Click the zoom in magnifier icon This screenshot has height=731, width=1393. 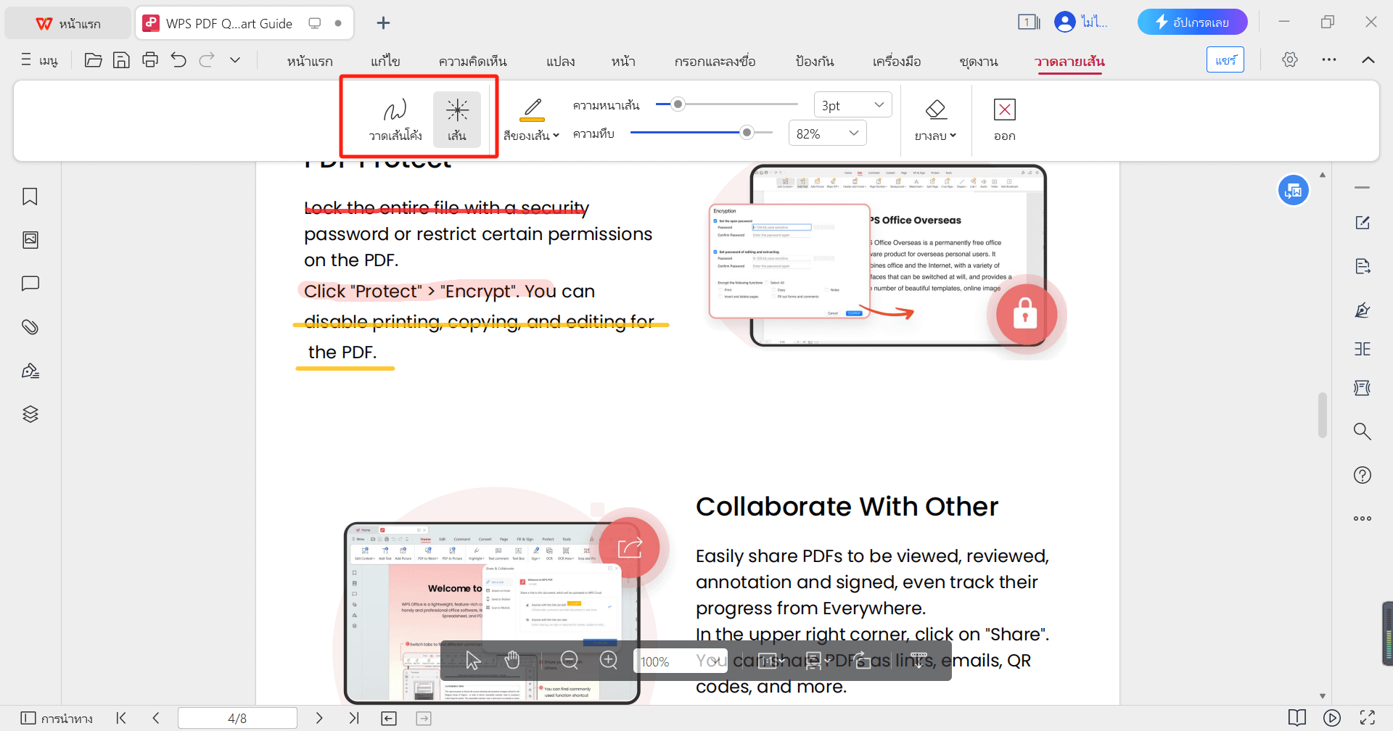tap(609, 660)
